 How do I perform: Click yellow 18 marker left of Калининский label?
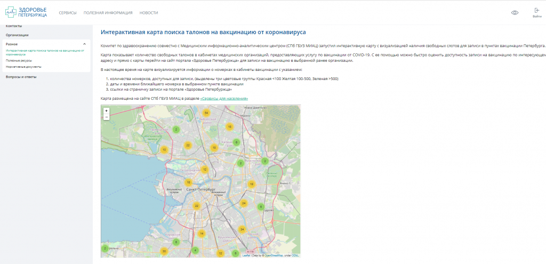tap(214, 148)
